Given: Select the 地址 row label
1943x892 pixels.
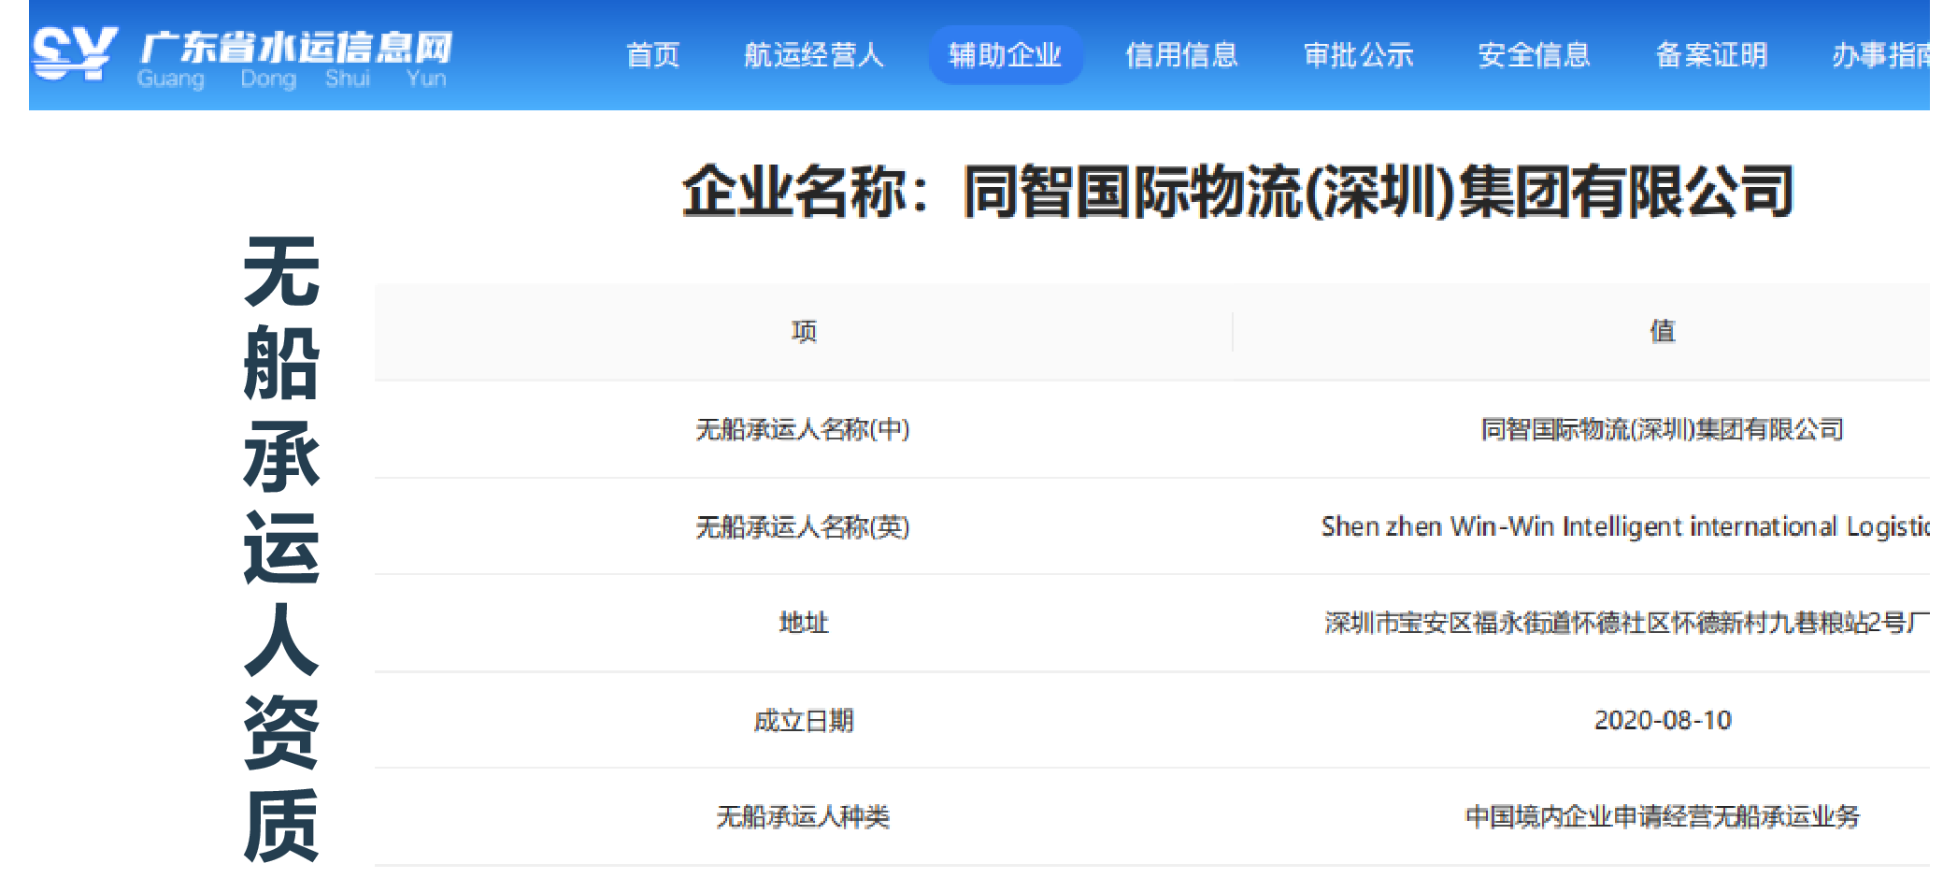Looking at the screenshot, I should coord(804,623).
